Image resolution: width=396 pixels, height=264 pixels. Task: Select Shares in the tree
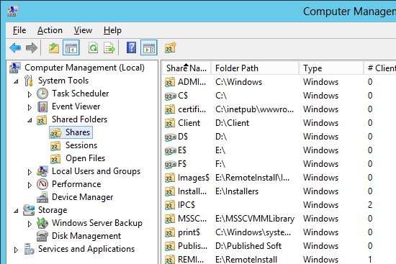[x=71, y=132]
